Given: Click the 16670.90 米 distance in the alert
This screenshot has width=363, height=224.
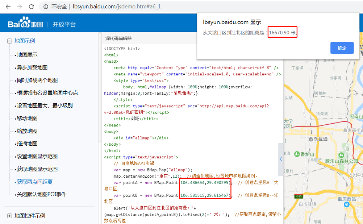Looking at the screenshot, I should tap(283, 33).
